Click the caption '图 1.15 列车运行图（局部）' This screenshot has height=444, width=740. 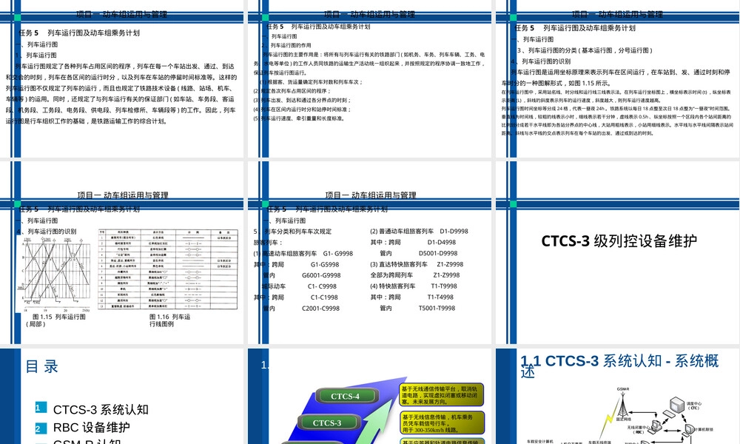(56, 320)
